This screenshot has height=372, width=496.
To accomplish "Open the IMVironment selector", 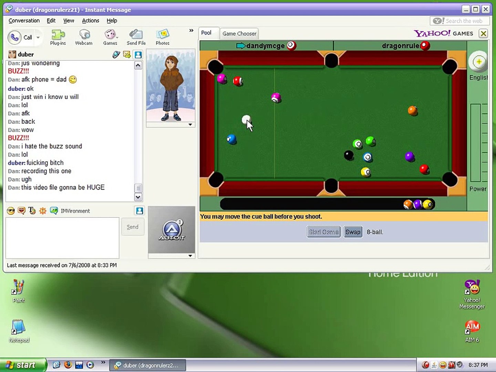I will pos(70,211).
